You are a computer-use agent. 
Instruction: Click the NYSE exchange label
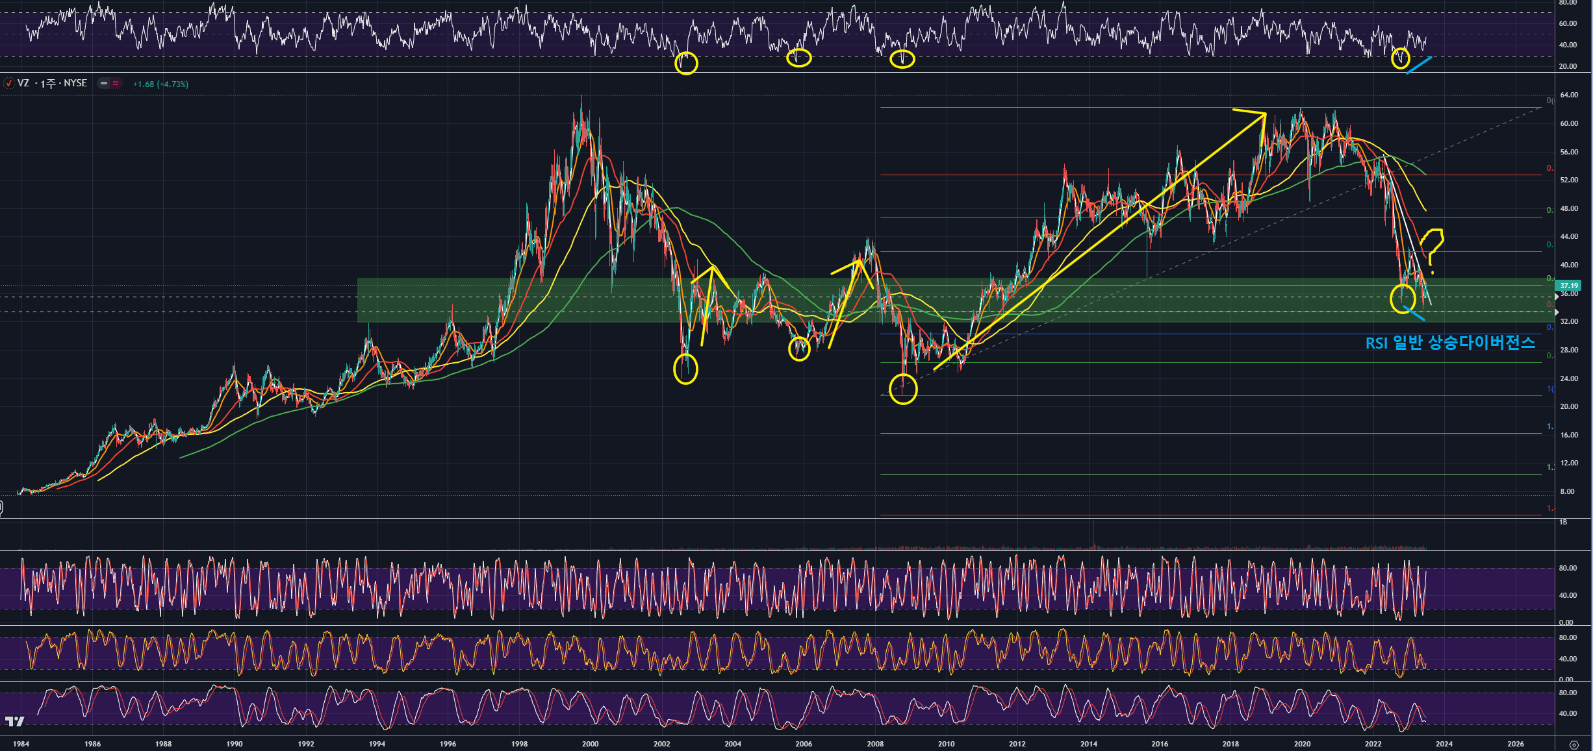pos(75,83)
